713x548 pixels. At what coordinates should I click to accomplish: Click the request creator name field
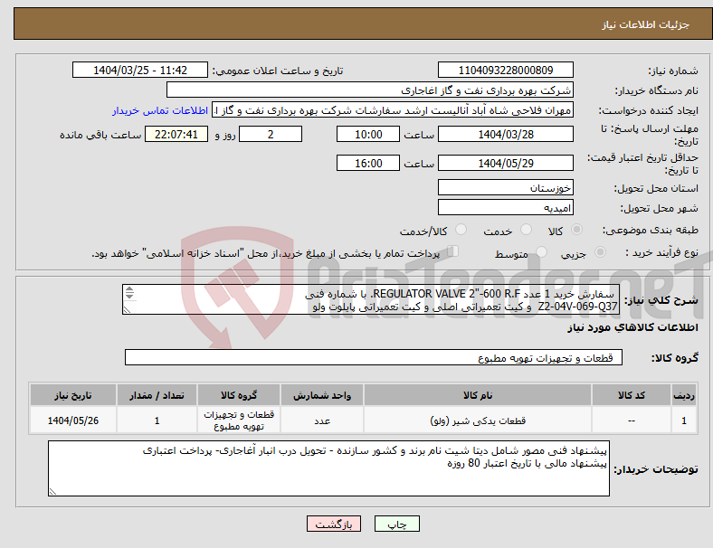pyautogui.click(x=393, y=110)
